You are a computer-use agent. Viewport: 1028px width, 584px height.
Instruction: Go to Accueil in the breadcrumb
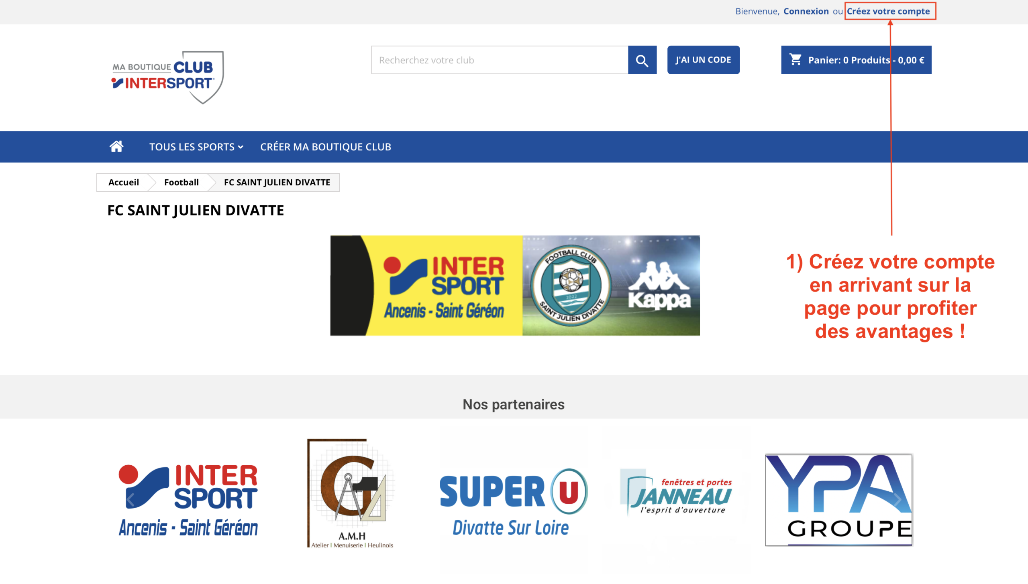124,182
